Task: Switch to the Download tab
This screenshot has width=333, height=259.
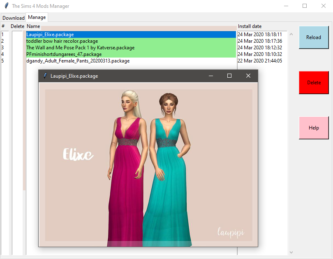Action: (14, 18)
